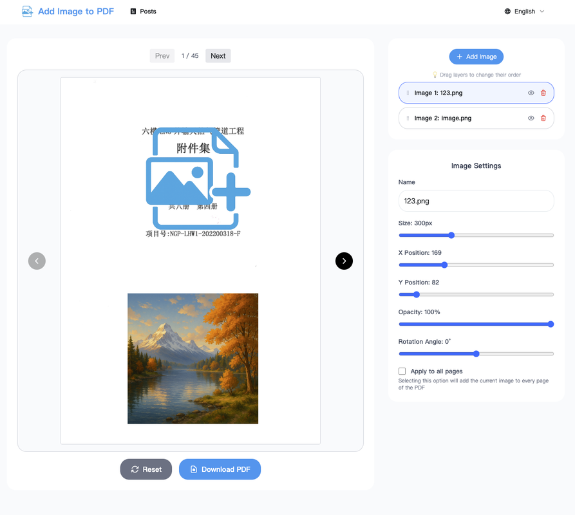575x515 pixels.
Task: Click drag handle of Image 2 layer
Action: pos(408,118)
